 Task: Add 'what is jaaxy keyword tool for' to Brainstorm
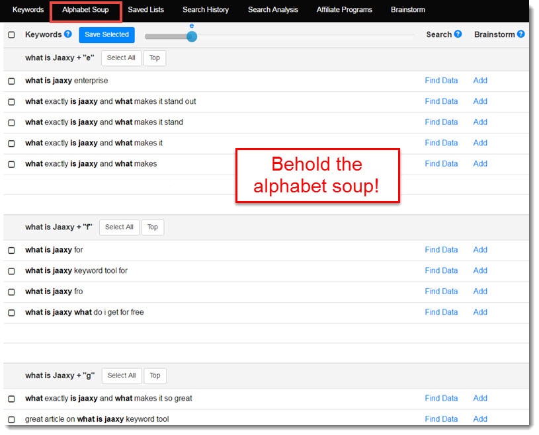coord(480,270)
